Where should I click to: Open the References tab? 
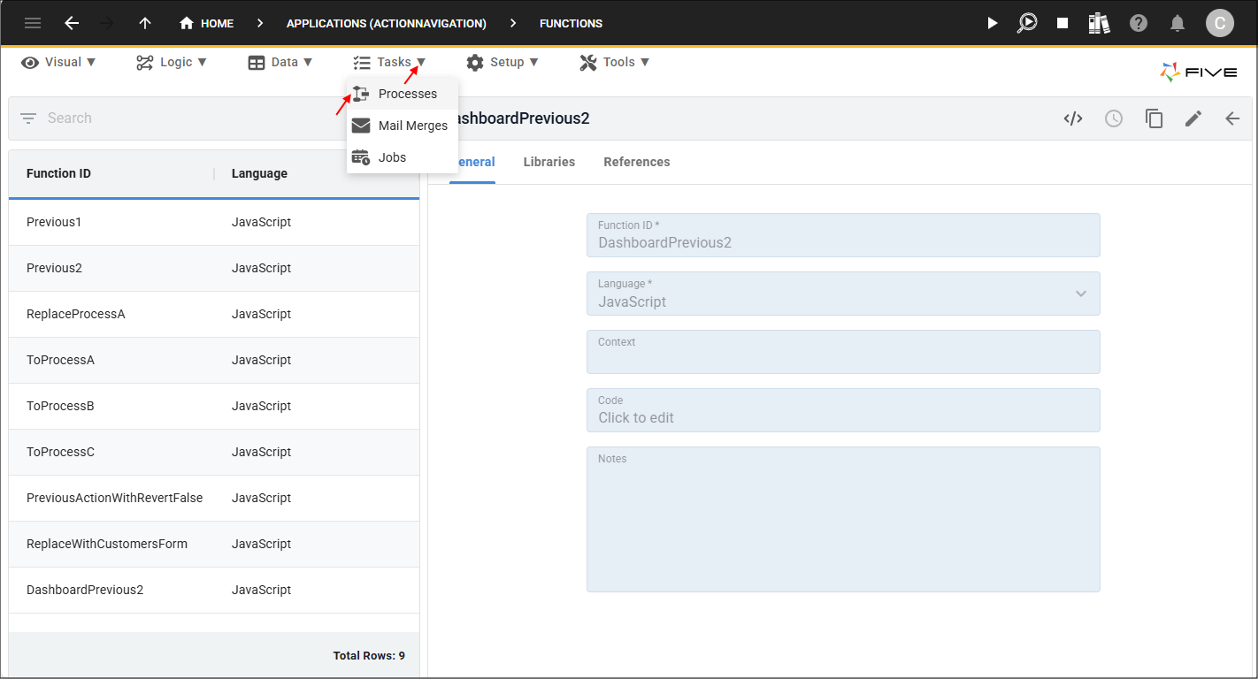coord(636,162)
